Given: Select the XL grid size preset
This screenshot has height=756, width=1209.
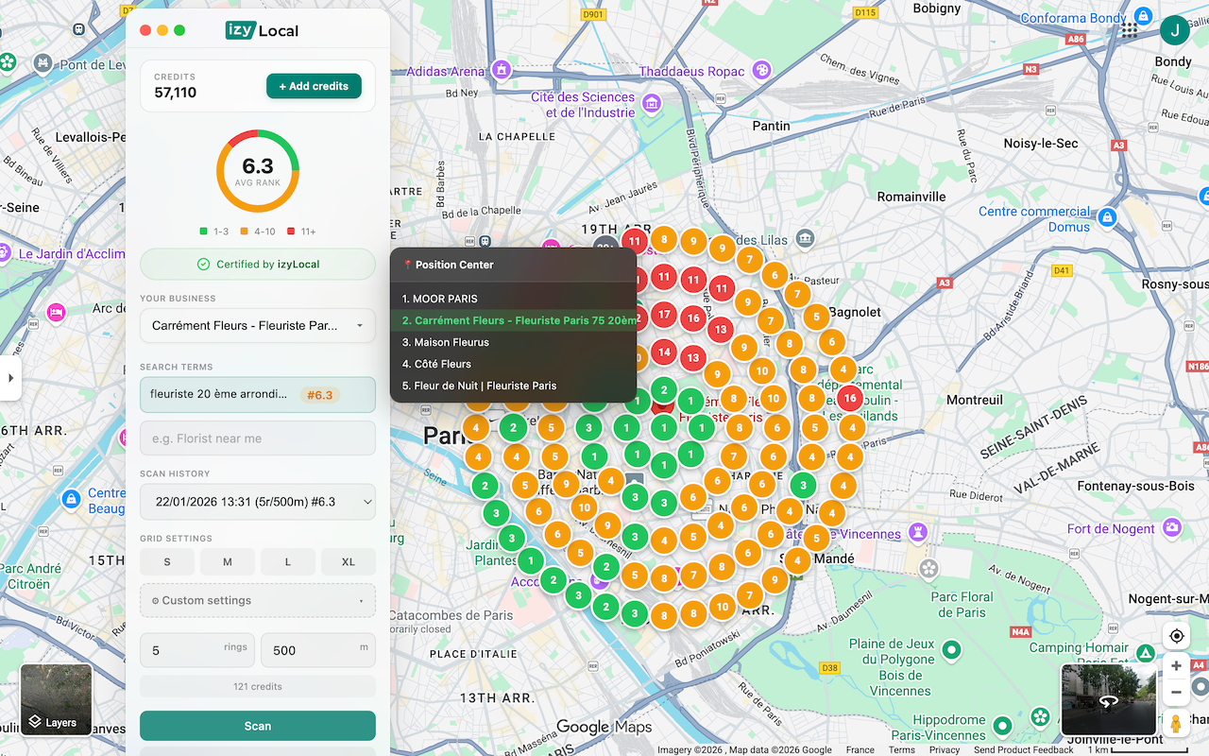Looking at the screenshot, I should [349, 562].
